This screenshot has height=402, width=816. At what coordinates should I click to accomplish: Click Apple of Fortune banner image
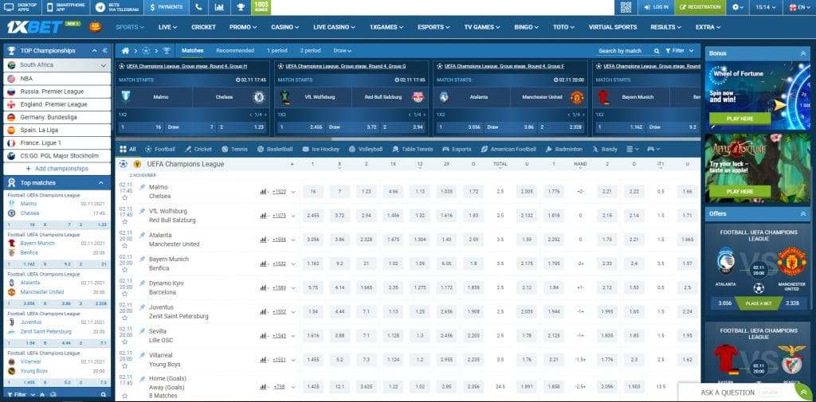[x=758, y=167]
